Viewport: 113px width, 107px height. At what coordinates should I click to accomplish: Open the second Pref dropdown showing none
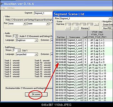tap(39, 24)
